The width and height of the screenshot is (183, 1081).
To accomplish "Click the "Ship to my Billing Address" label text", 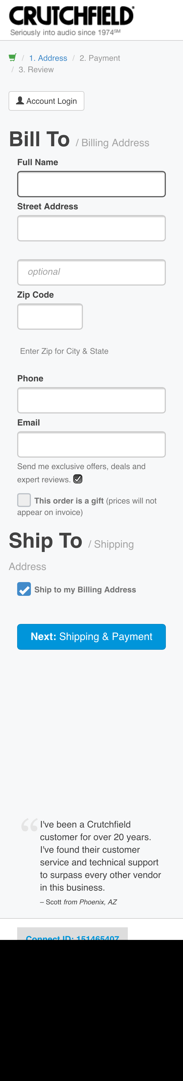I will click(85, 590).
